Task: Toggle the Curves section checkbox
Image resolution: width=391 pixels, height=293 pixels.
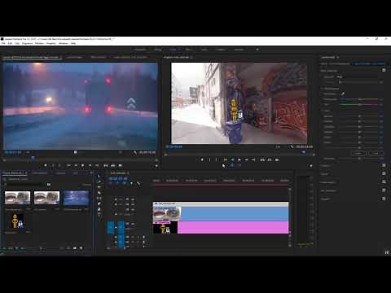Action: (384, 173)
